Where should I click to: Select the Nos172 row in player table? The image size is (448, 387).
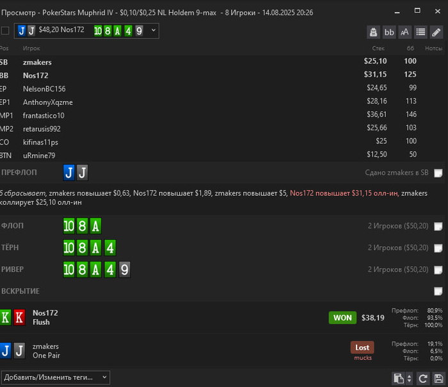(x=222, y=75)
